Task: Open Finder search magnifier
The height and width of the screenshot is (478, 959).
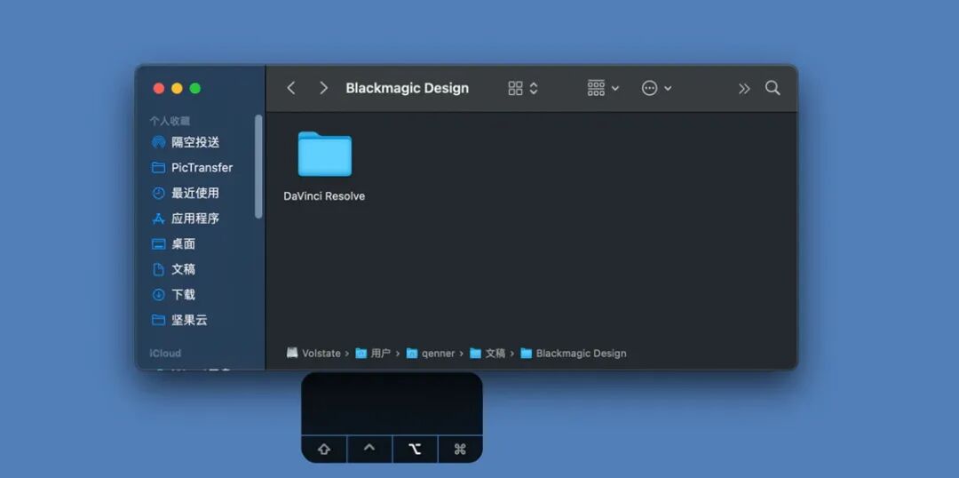Action: [x=773, y=88]
